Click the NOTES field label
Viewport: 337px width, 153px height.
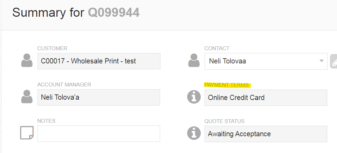(46, 121)
